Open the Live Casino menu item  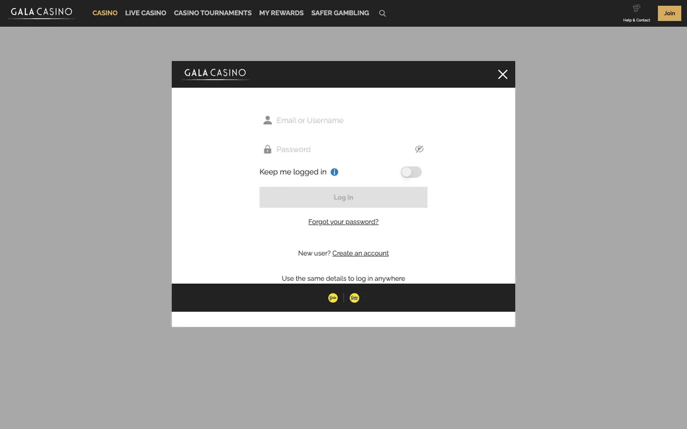point(145,13)
